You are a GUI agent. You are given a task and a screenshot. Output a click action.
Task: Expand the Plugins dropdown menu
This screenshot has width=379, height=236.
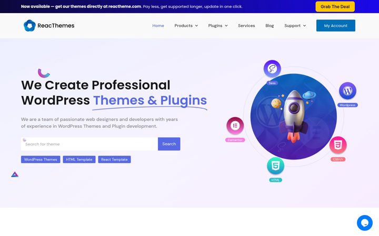(218, 26)
